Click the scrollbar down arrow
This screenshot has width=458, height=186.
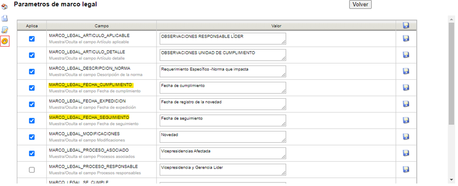(x=451, y=180)
